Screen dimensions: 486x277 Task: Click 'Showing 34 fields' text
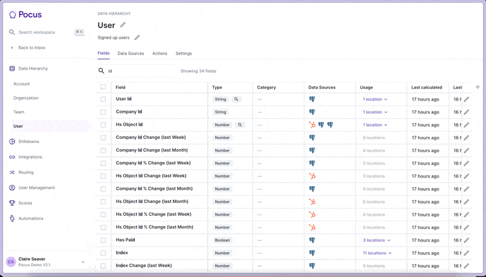[x=199, y=71]
